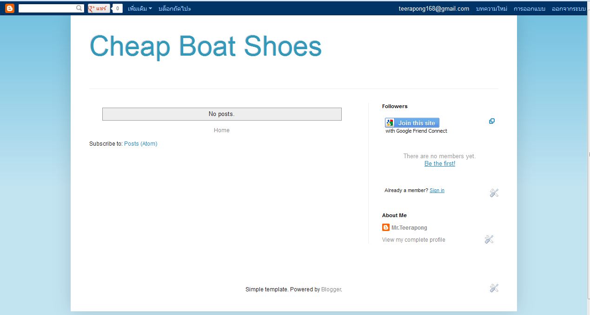Click the Google+ share button

[x=99, y=8]
